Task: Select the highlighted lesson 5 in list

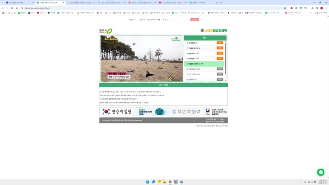Action: (204, 64)
